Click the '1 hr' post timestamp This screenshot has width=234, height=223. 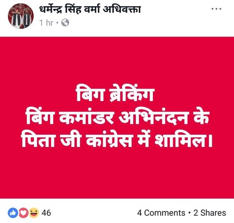click(46, 23)
